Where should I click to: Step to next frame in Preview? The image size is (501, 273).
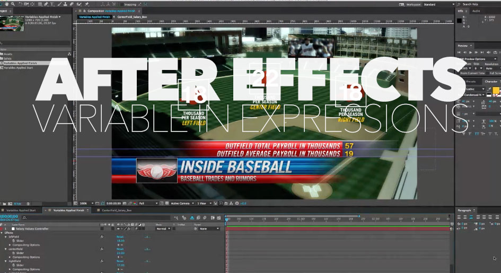click(477, 52)
